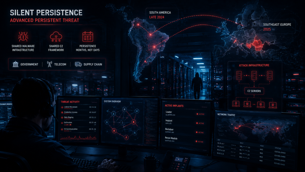Click the NETWORK TRAFFIC panel title
This screenshot has width=305, height=172.
tap(226, 115)
